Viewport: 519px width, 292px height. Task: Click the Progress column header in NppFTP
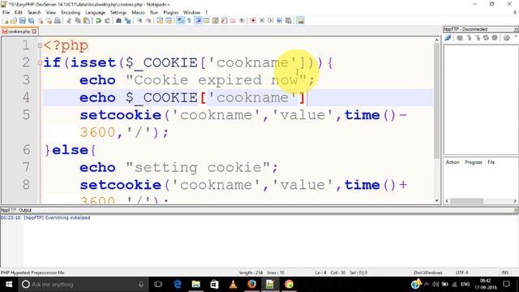coord(474,162)
